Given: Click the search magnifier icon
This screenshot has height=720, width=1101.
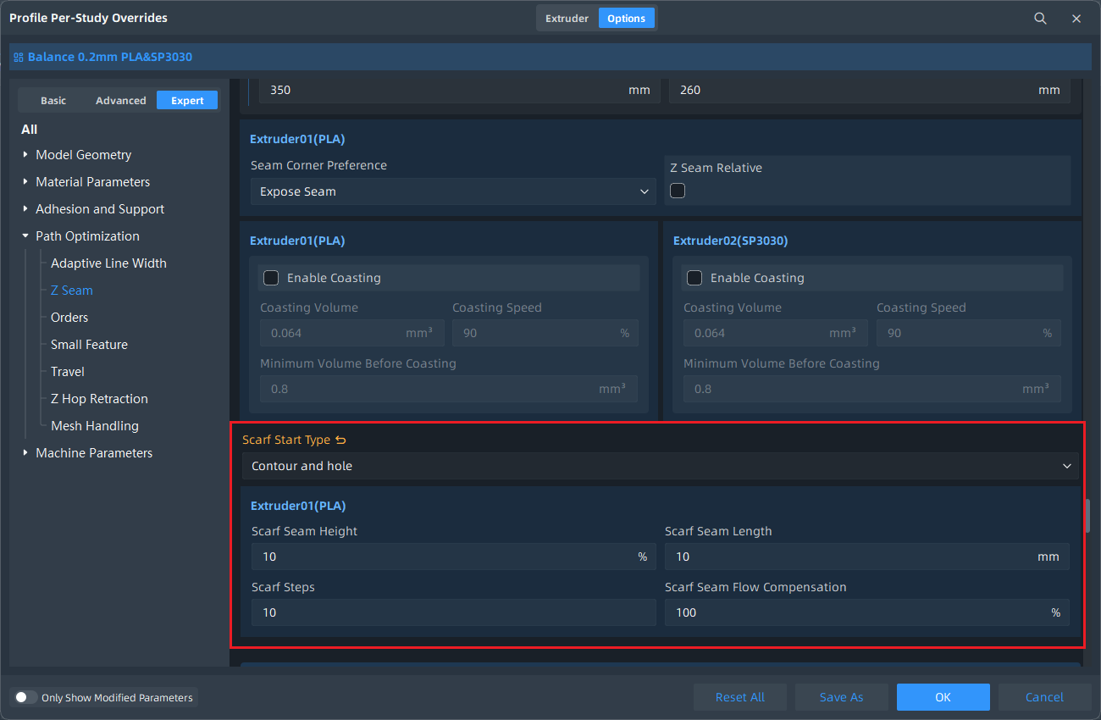Looking at the screenshot, I should pyautogui.click(x=1040, y=19).
